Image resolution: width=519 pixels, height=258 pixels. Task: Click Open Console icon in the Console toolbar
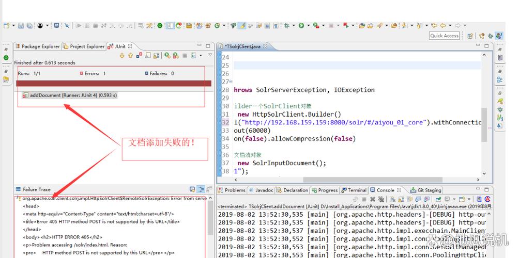point(462,199)
